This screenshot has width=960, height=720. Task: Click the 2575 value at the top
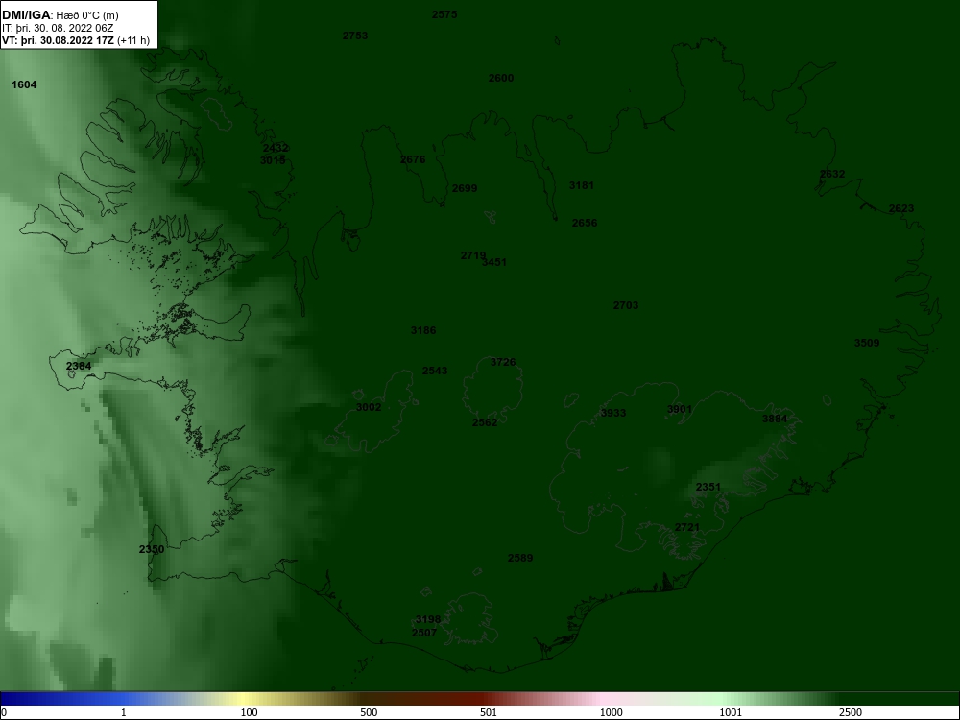[444, 14]
